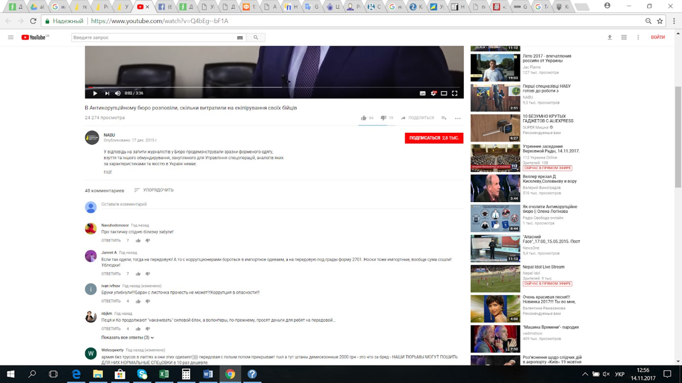682x383 pixels.
Task: Dislike the video with thumbs down
Action: pyautogui.click(x=383, y=118)
